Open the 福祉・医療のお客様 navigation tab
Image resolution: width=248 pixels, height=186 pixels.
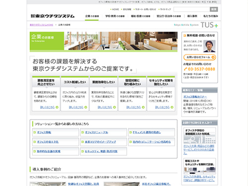click(140, 16)
